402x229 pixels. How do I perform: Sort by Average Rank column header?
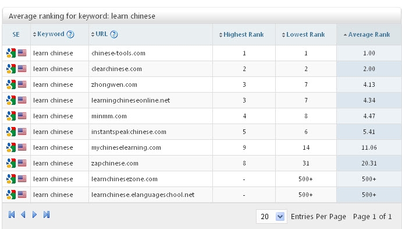click(x=367, y=34)
